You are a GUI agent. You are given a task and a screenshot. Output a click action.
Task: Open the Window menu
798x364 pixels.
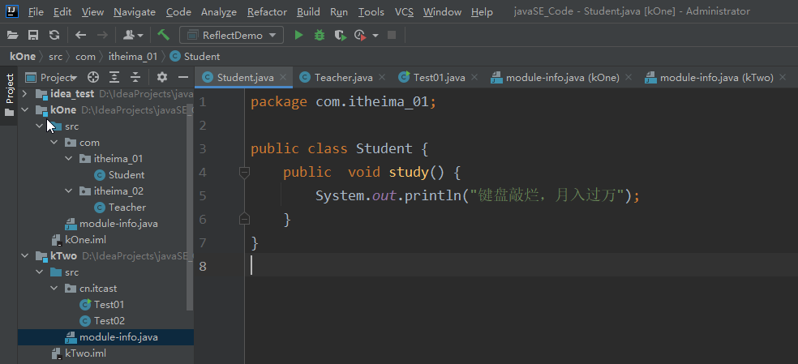click(x=442, y=11)
